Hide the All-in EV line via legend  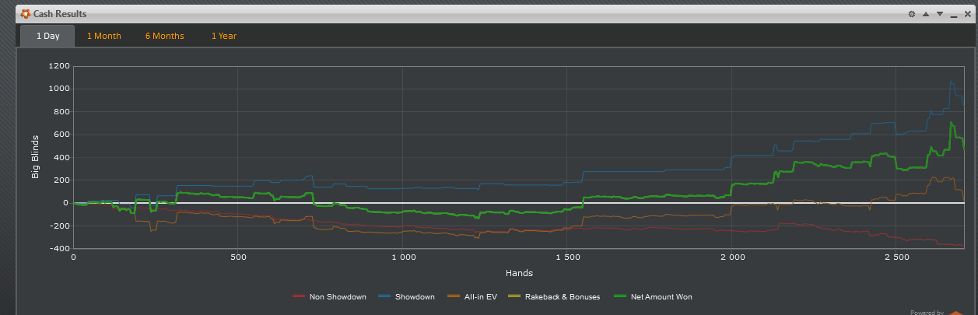(480, 296)
